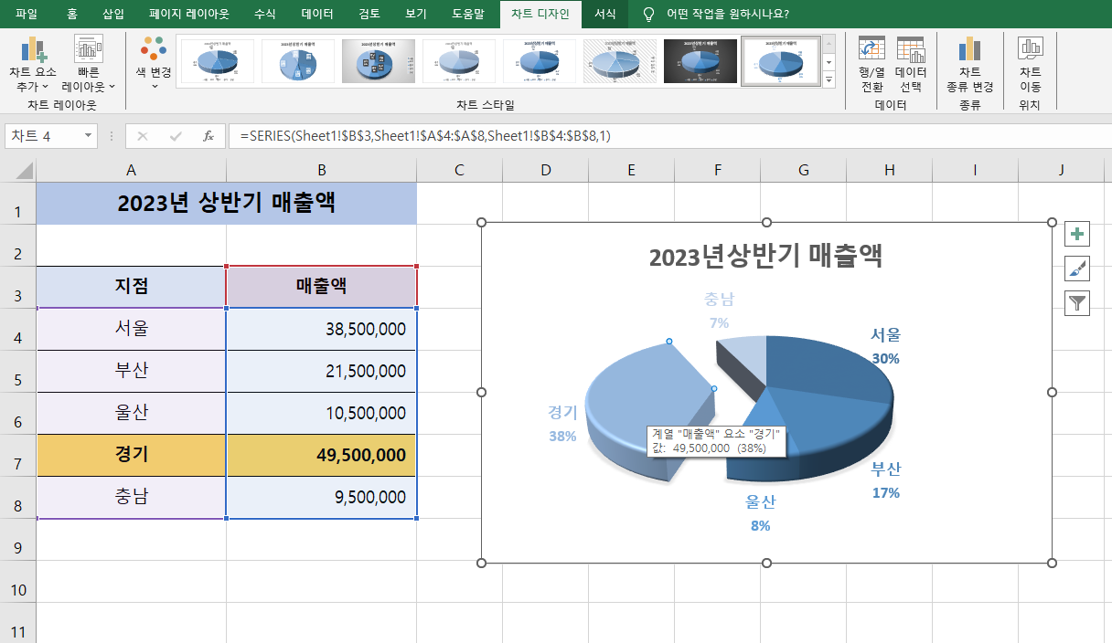Screen dimensions: 1112x643
Task: Apply the second chart style thumbnail
Action: [298, 61]
